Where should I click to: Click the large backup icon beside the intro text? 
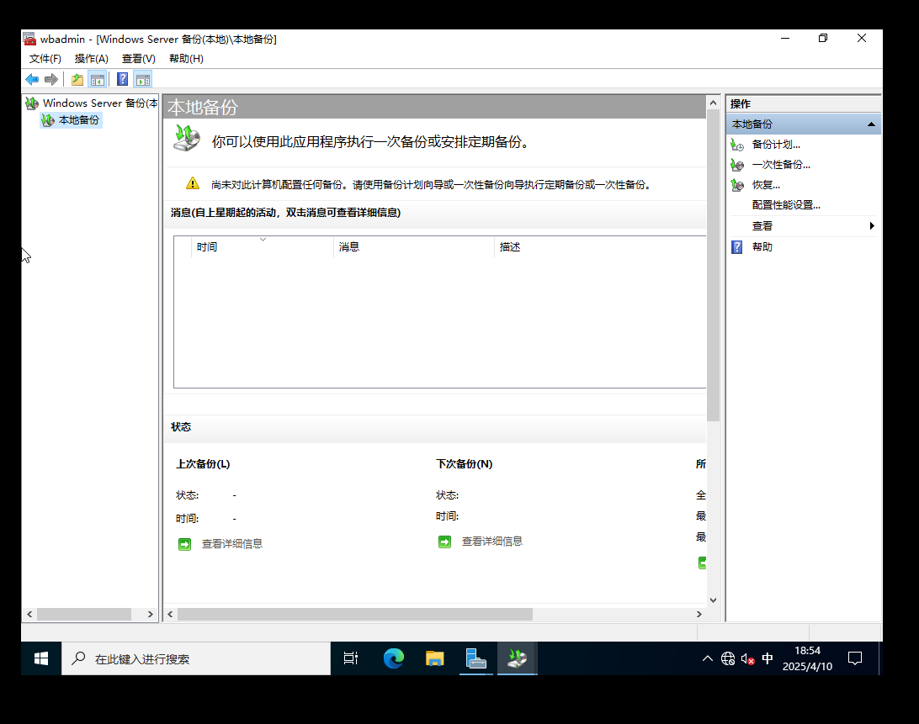click(186, 138)
